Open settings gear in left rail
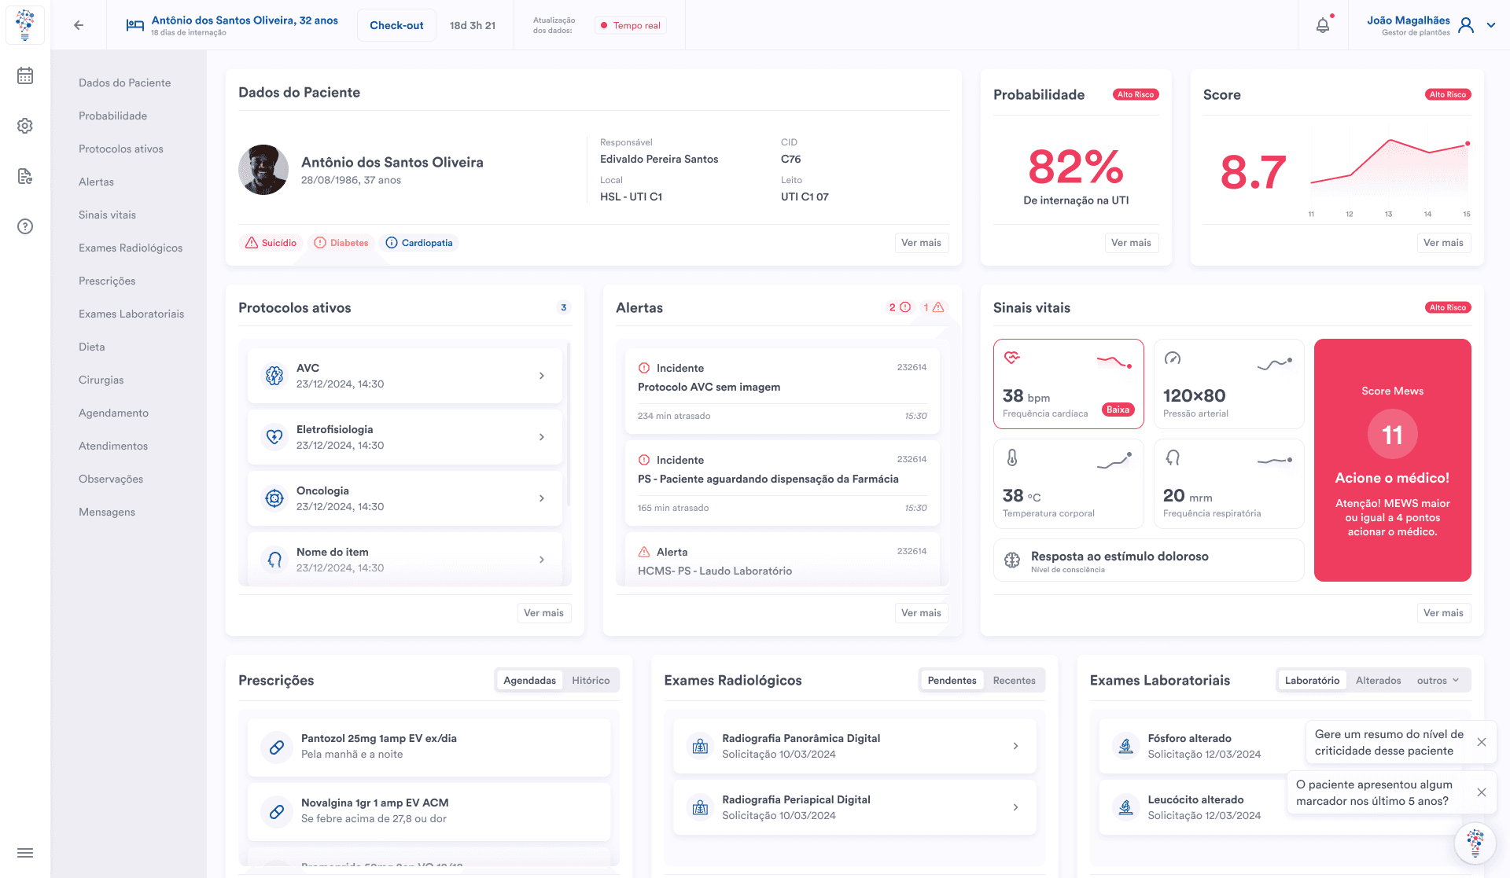This screenshot has height=878, width=1510. click(25, 126)
